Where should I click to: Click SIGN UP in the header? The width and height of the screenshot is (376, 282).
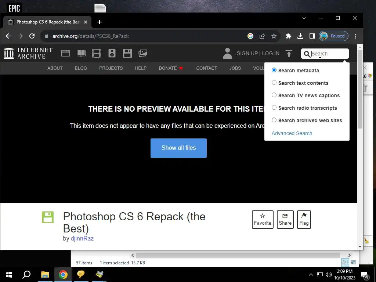tap(247, 53)
